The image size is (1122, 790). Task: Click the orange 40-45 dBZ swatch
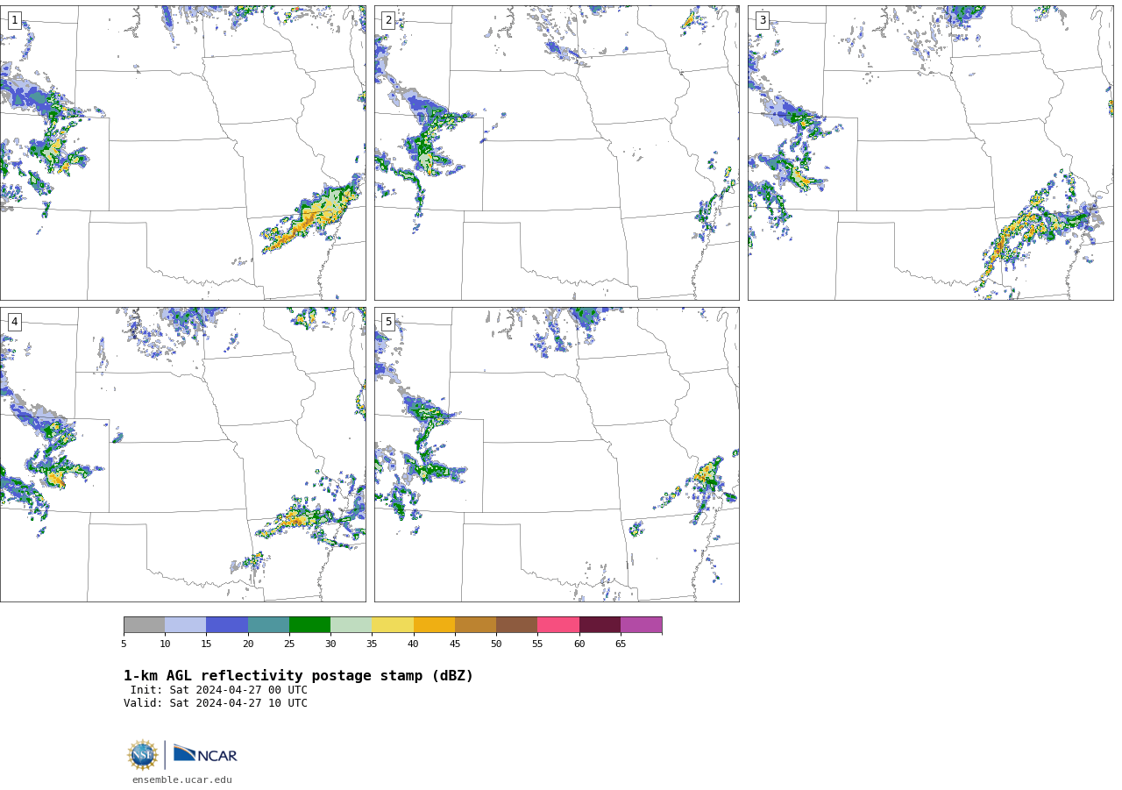434,624
